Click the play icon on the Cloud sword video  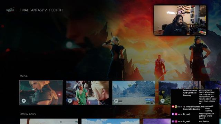24,101
